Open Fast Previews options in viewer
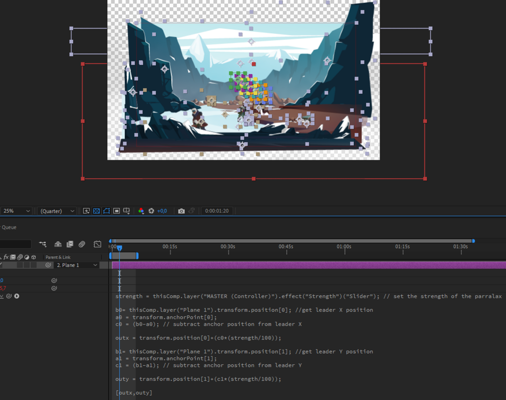The image size is (506, 400). pos(86,211)
